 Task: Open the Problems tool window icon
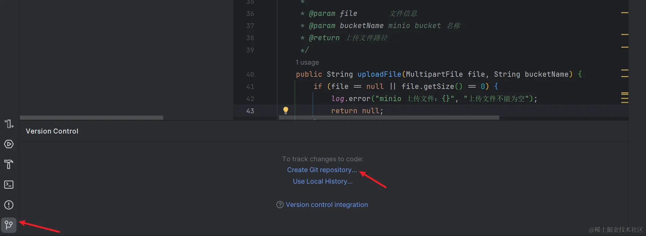coord(9,205)
